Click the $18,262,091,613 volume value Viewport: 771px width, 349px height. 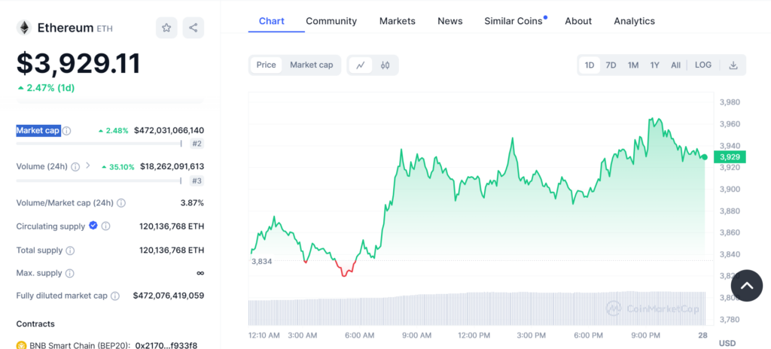point(172,167)
